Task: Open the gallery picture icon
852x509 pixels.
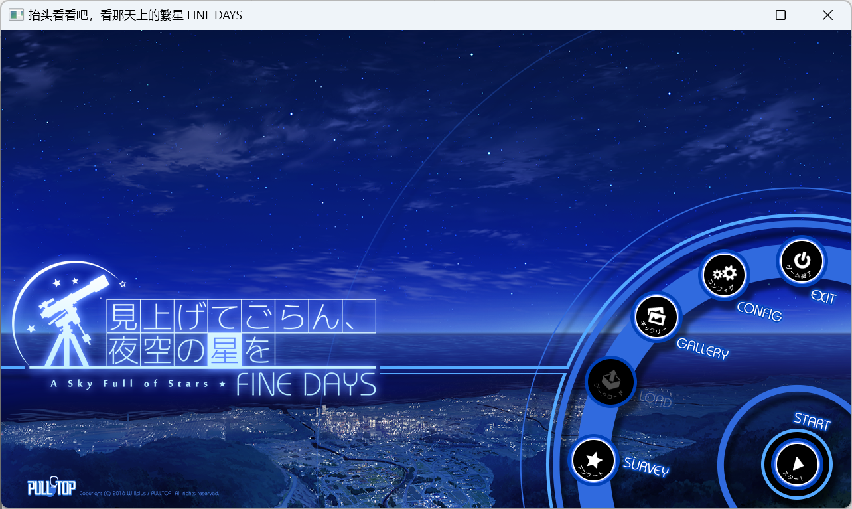Action: (x=657, y=317)
